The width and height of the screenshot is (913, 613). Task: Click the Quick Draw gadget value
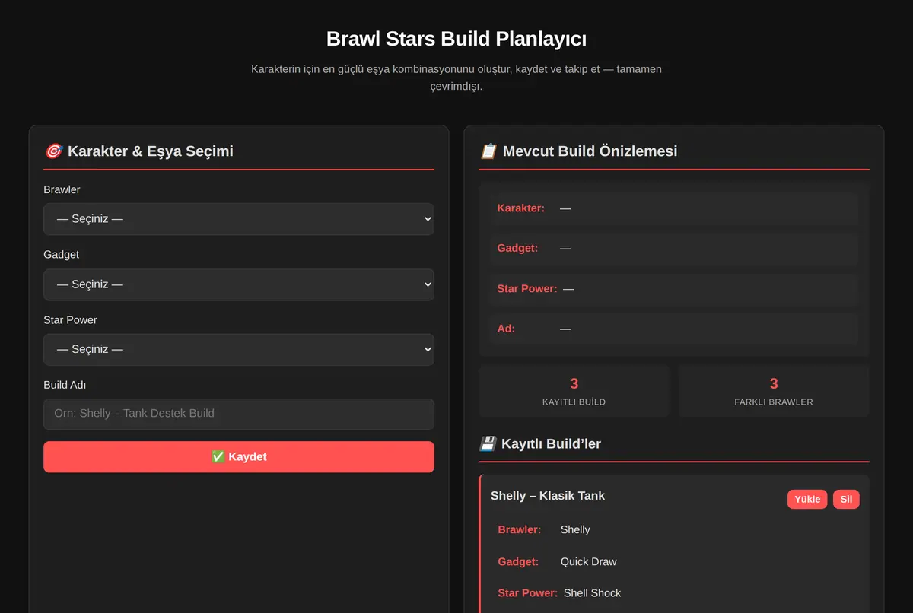click(x=589, y=562)
